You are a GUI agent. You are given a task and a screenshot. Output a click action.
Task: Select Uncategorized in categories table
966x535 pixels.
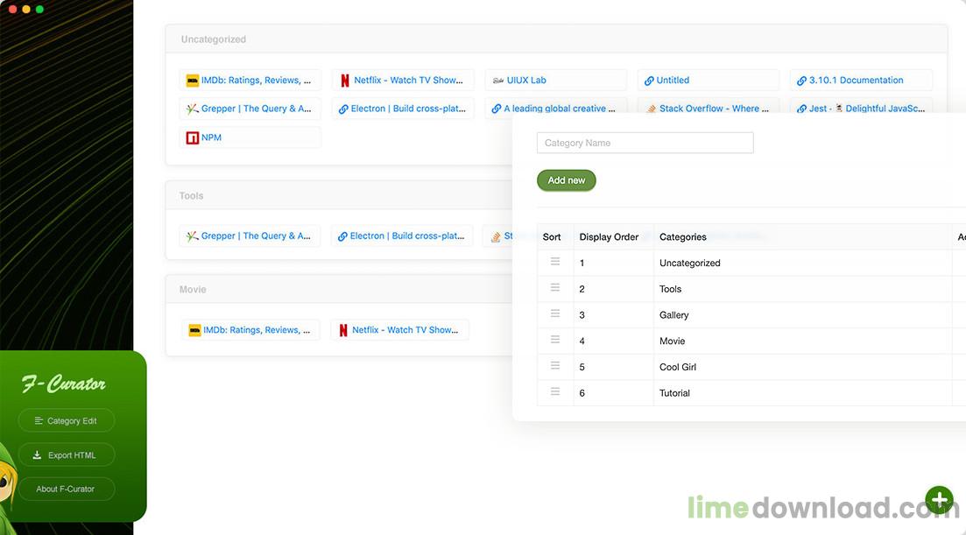click(689, 263)
